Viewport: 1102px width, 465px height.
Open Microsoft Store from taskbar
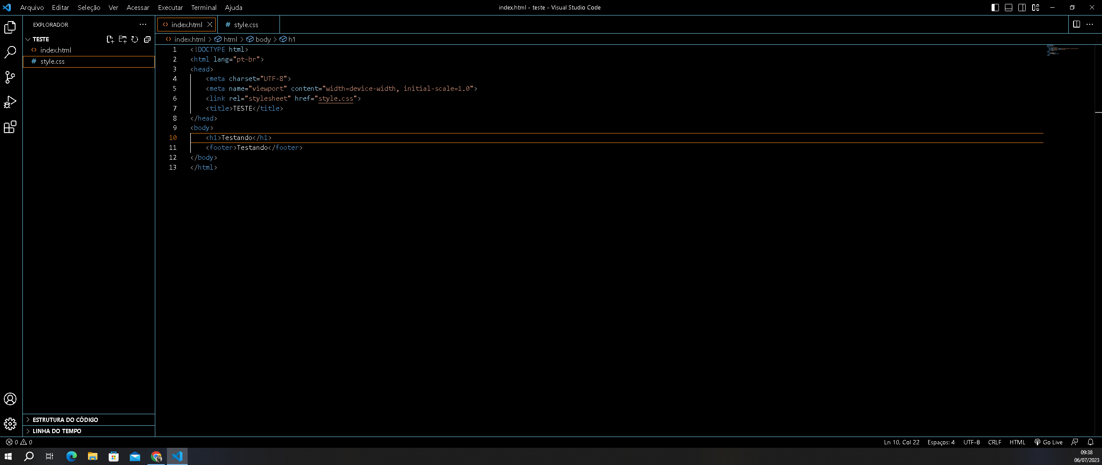(x=113, y=456)
